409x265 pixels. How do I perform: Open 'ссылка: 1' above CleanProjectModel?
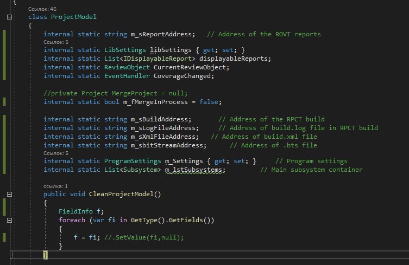click(x=55, y=186)
